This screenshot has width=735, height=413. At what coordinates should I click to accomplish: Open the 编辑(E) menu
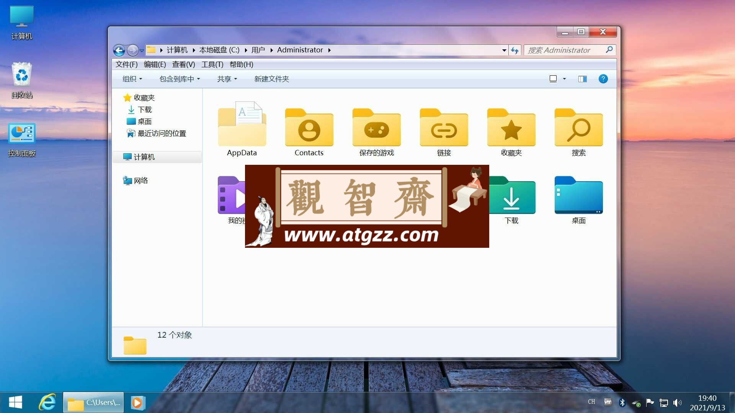pyautogui.click(x=155, y=64)
